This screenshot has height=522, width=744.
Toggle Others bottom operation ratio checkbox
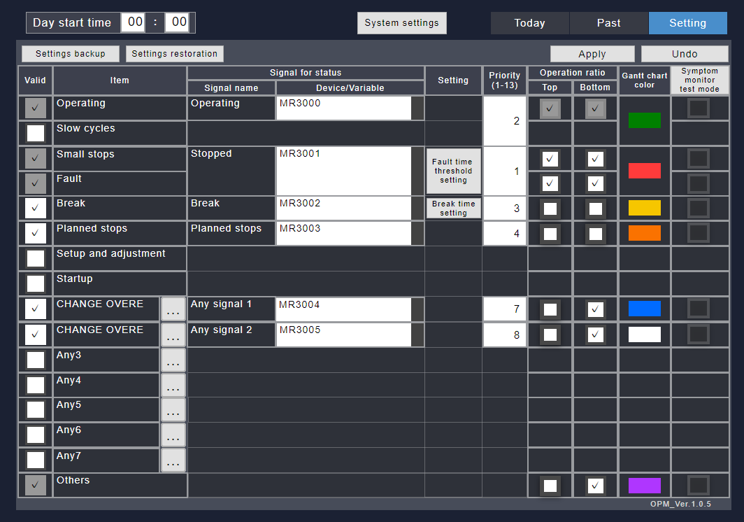tap(595, 486)
